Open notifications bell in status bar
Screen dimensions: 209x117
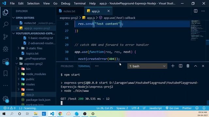coord(204,108)
